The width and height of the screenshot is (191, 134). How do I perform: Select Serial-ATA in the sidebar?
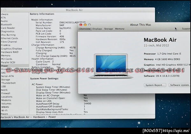tap(7, 76)
